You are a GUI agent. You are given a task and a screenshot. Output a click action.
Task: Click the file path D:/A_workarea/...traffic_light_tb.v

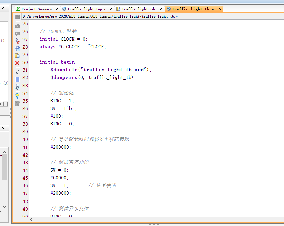(100, 17)
